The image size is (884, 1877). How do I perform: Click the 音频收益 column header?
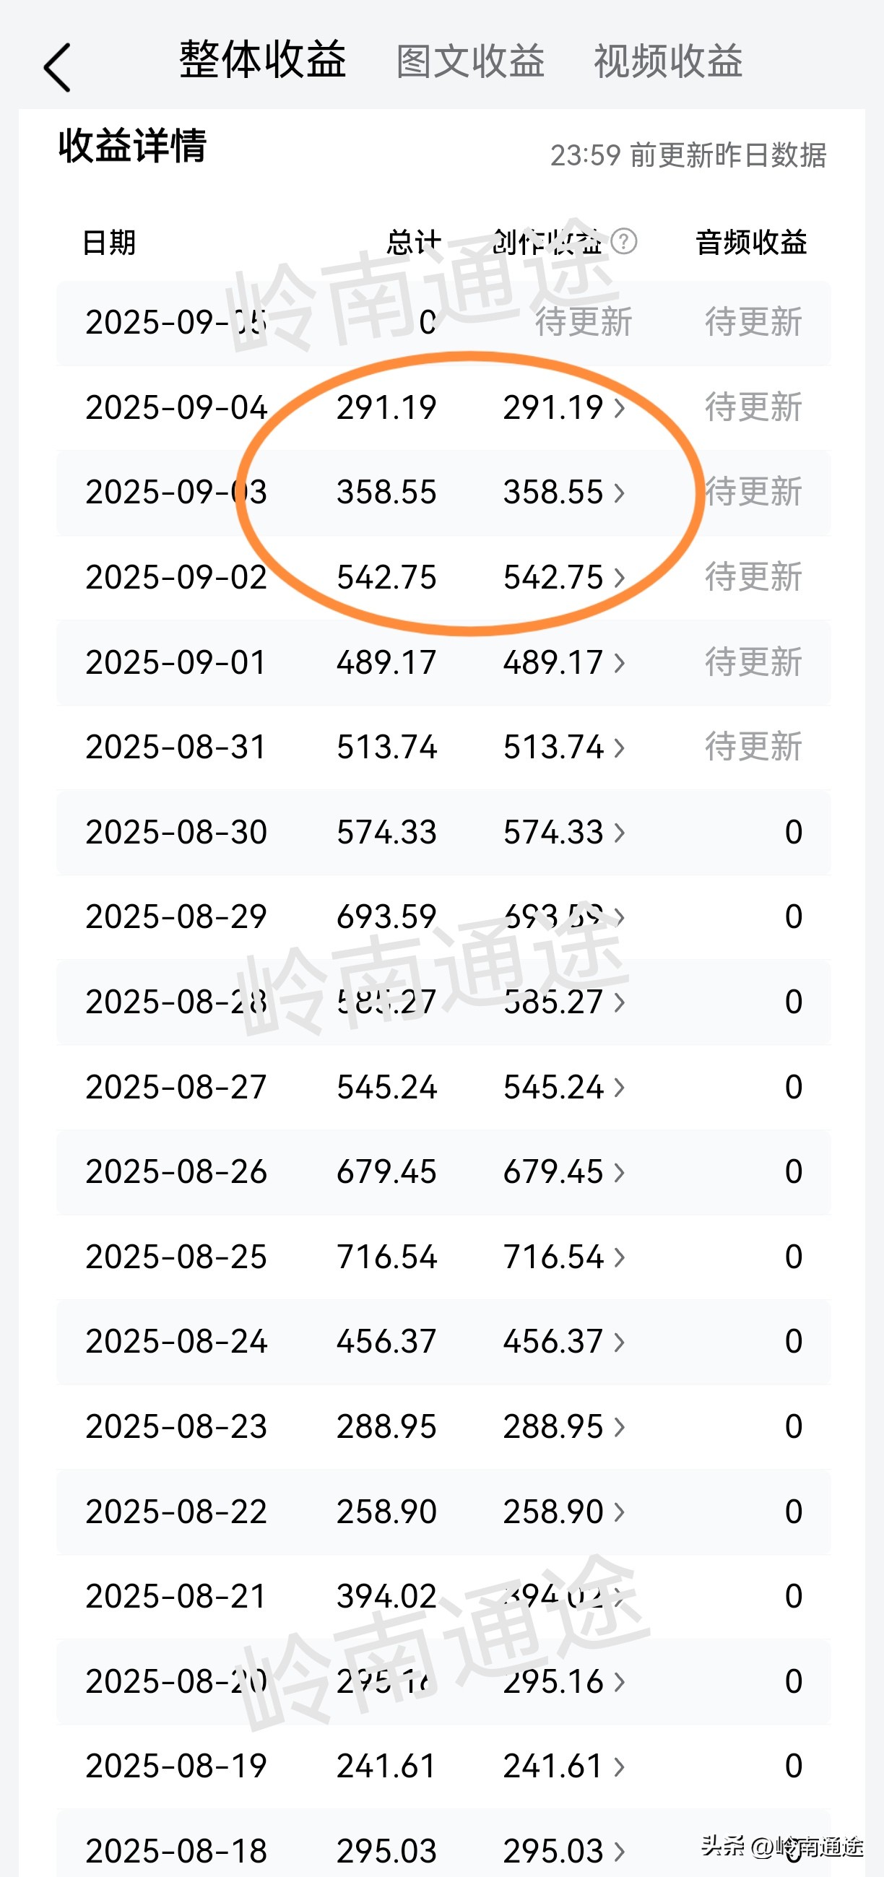(x=750, y=243)
